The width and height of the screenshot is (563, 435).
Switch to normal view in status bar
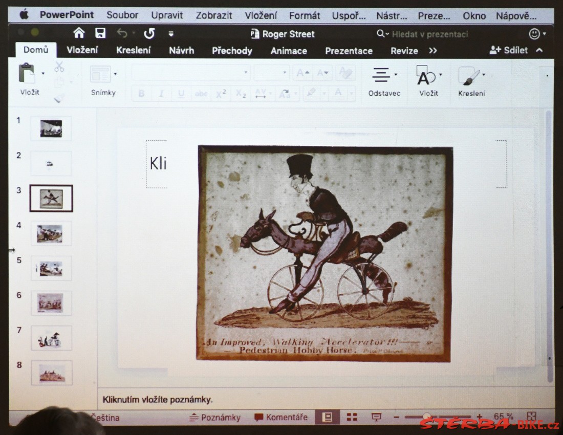click(327, 417)
